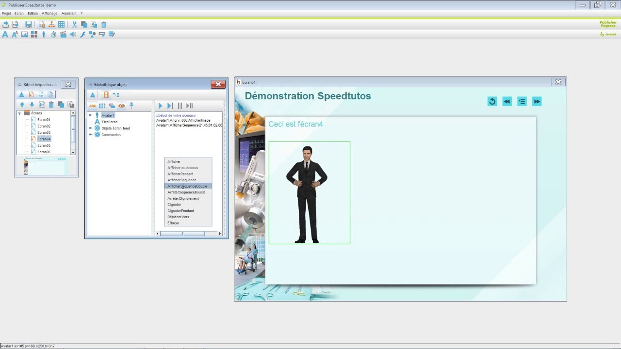Image resolution: width=621 pixels, height=349 pixels.
Task: Insert a text object with the large A icon
Action: coord(5,34)
